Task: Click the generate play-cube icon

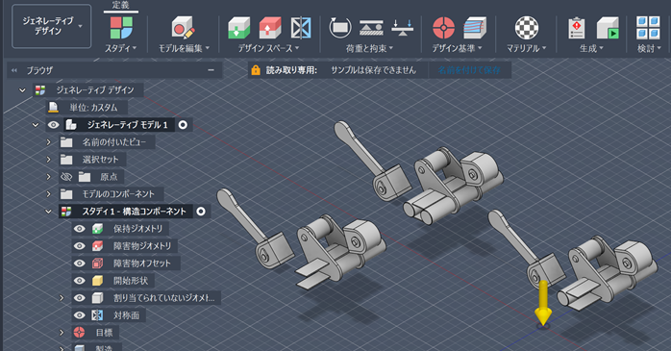Action: [x=608, y=28]
